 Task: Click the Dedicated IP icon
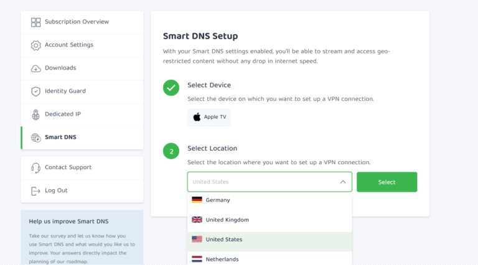35,114
